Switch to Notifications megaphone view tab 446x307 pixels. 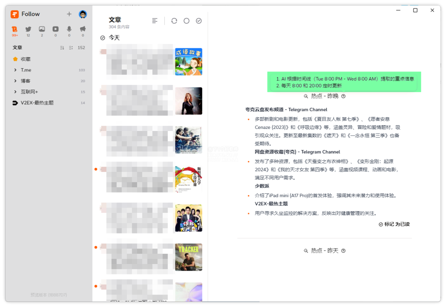click(x=83, y=31)
